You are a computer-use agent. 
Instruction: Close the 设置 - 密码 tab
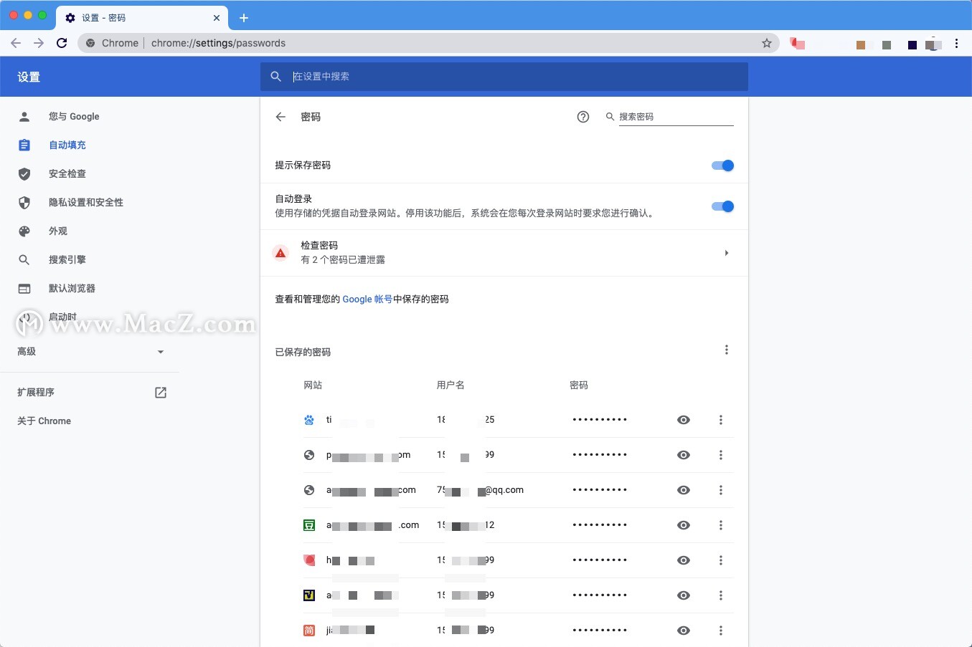pos(217,18)
